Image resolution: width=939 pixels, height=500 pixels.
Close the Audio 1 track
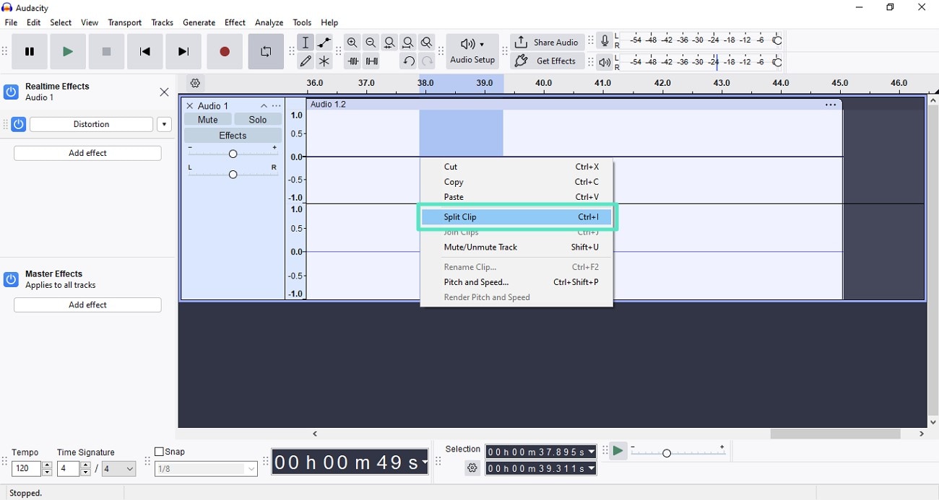190,106
